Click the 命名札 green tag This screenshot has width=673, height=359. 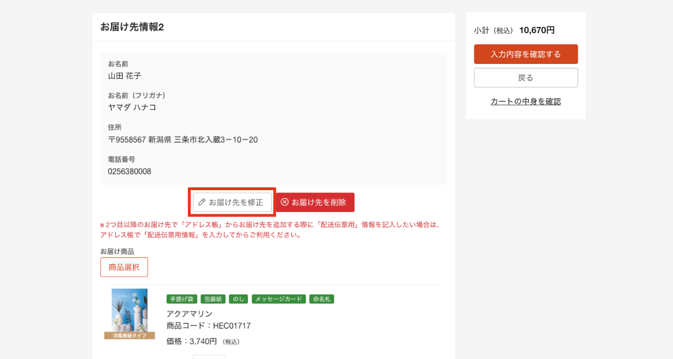pos(321,299)
